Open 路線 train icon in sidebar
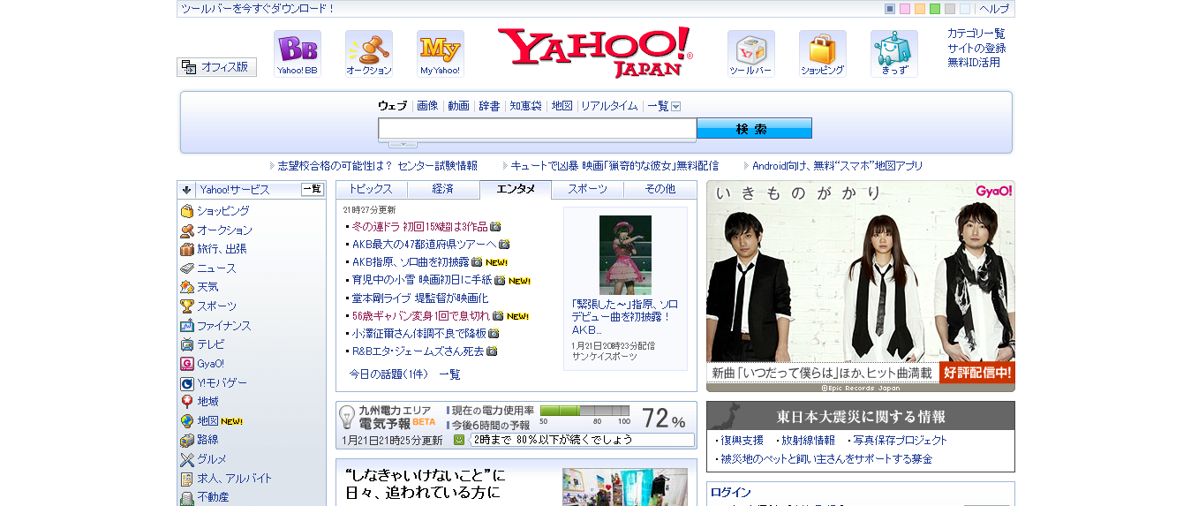The image size is (1191, 506). [187, 440]
